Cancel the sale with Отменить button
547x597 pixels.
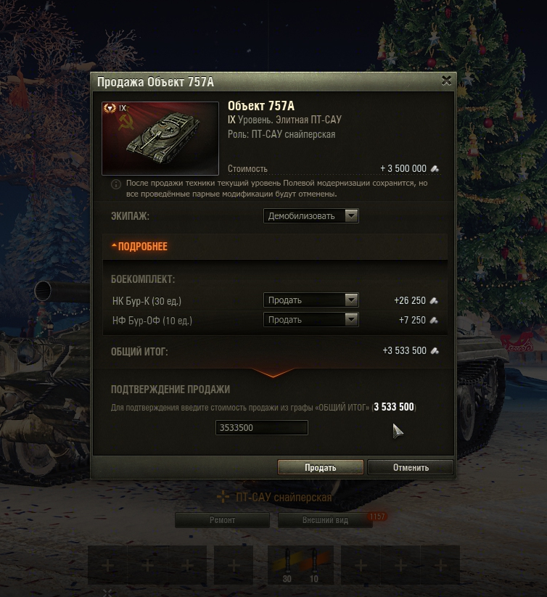pos(411,468)
